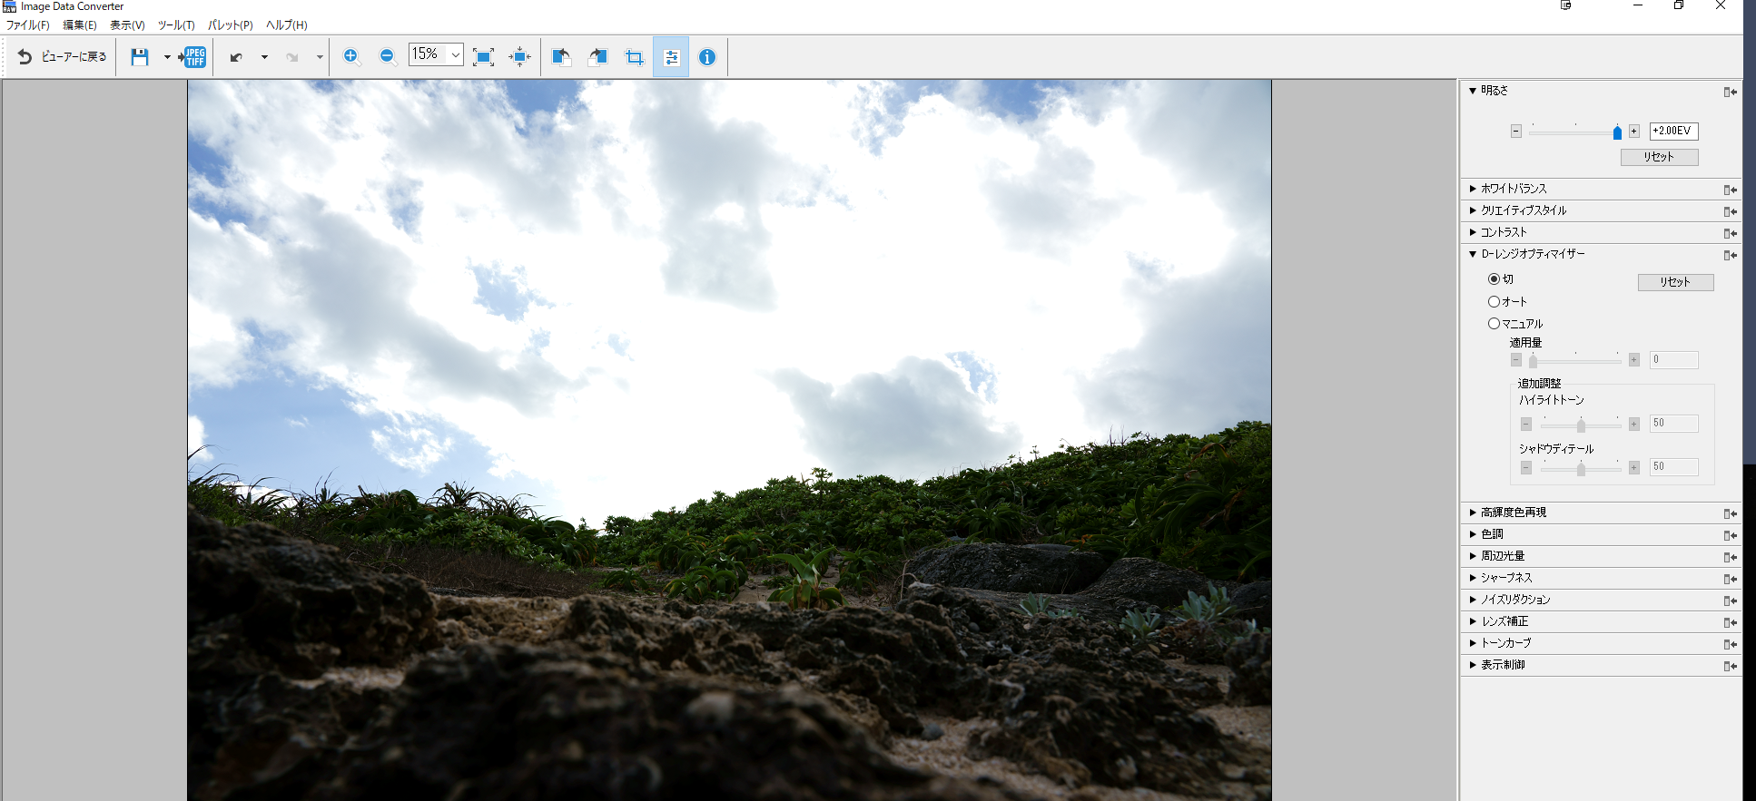This screenshot has width=1756, height=801.
Task: Click the ビューアーに戻る button
Action: tap(63, 57)
